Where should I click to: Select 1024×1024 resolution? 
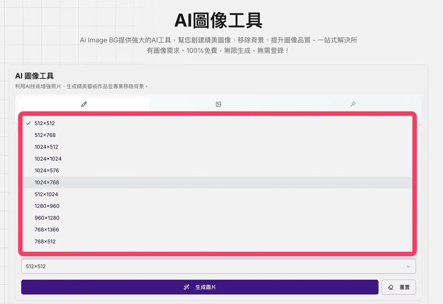point(48,159)
